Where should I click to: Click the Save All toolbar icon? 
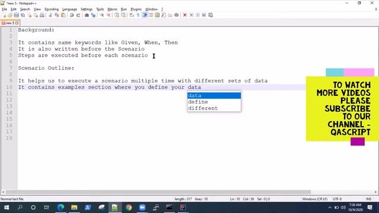point(23,15)
